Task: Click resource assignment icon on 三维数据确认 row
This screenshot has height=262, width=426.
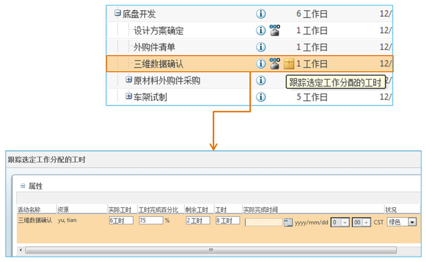Action: click(x=275, y=64)
